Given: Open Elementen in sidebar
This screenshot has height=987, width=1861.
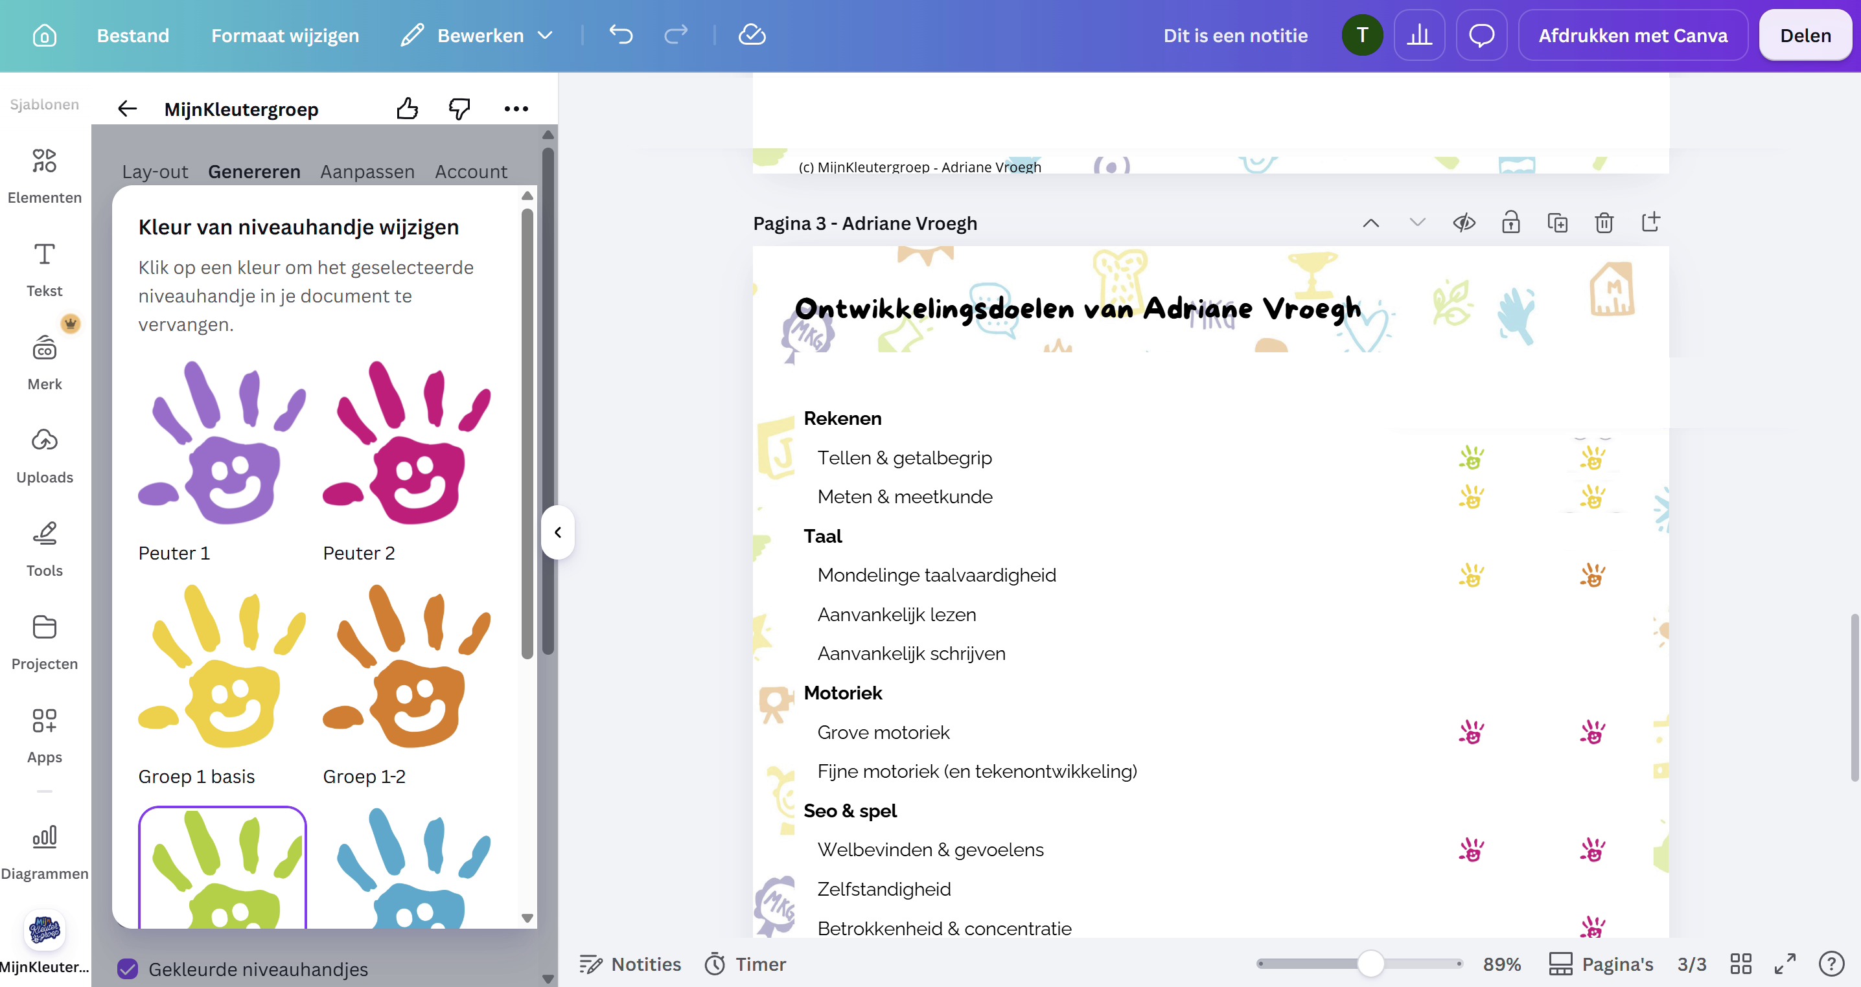Looking at the screenshot, I should point(45,176).
